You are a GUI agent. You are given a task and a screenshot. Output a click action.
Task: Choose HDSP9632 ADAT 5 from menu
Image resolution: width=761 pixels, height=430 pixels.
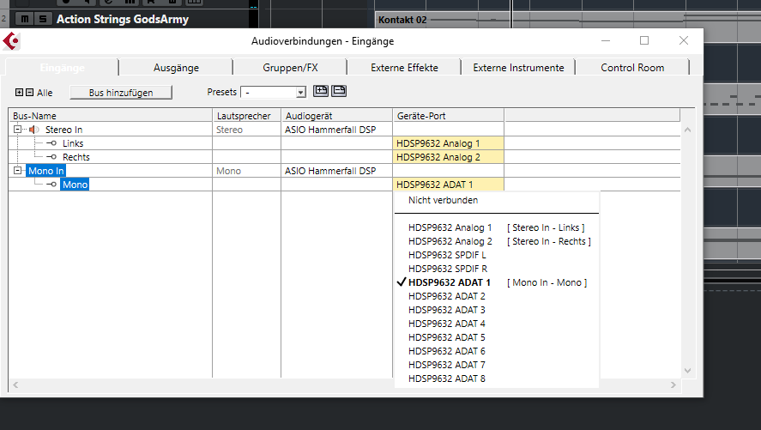[x=497, y=337]
